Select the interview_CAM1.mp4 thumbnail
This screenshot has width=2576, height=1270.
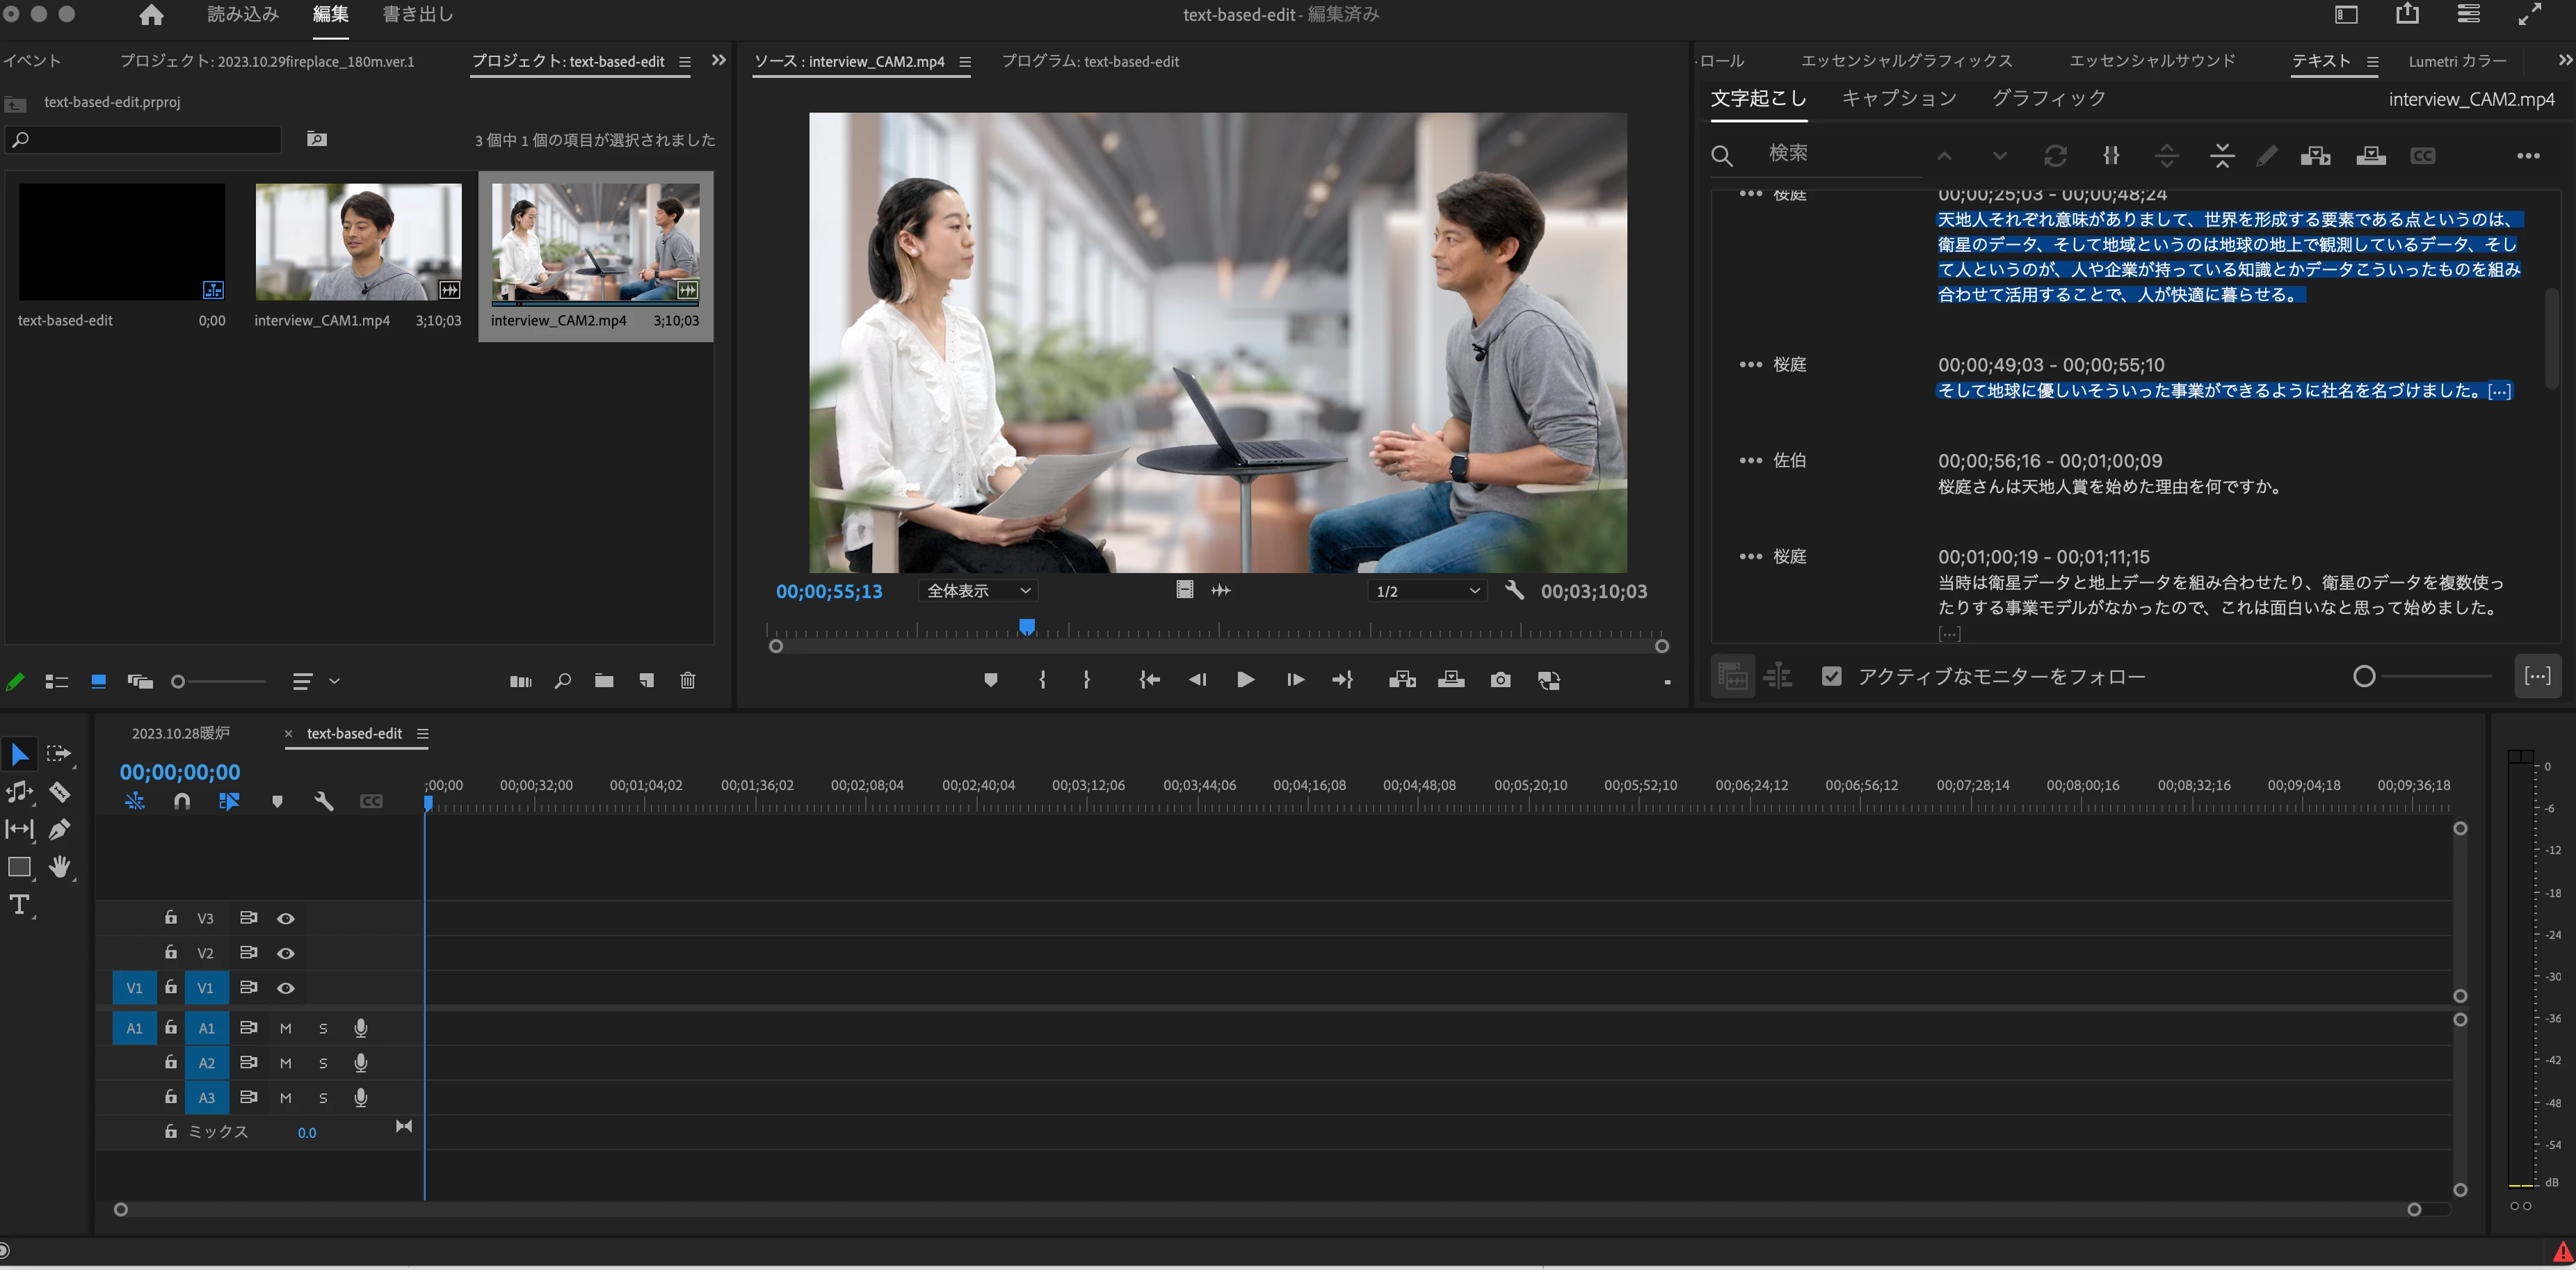(358, 242)
